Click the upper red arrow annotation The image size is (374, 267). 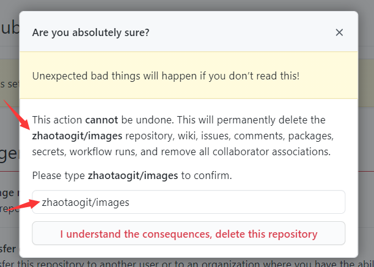click(x=16, y=115)
